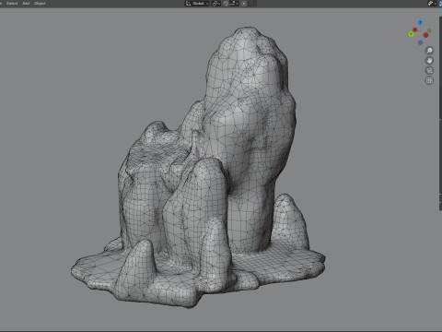This screenshot has height=332, width=442.
Task: Click the green Y axis on navigation gizmo
Action: click(x=412, y=34)
